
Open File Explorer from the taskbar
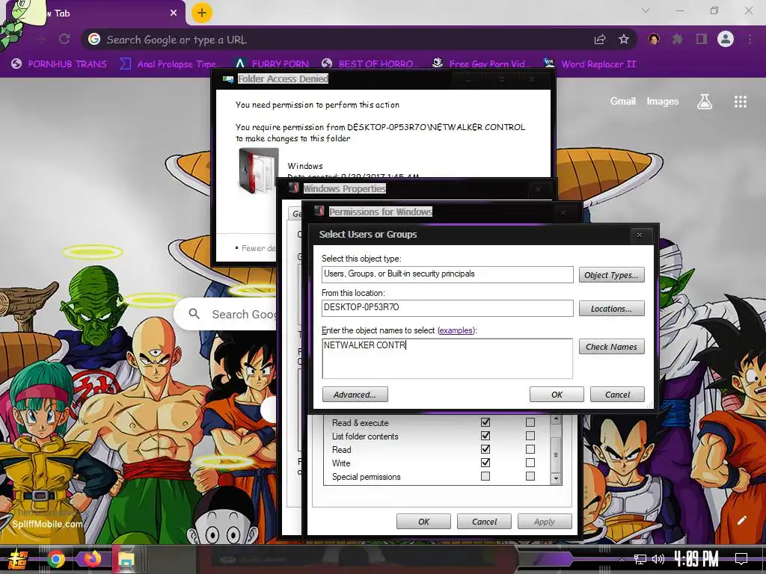click(x=126, y=559)
